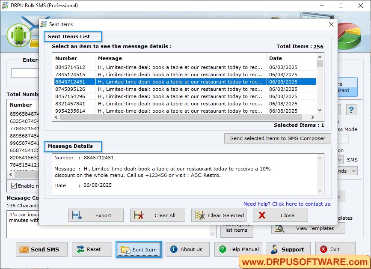Click the Exit red cross icon
This screenshot has height=269, width=371.
tap(324, 249)
